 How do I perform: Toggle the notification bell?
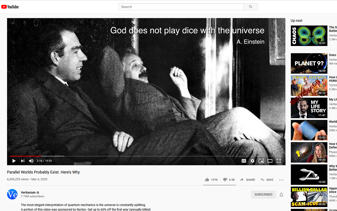(281, 195)
